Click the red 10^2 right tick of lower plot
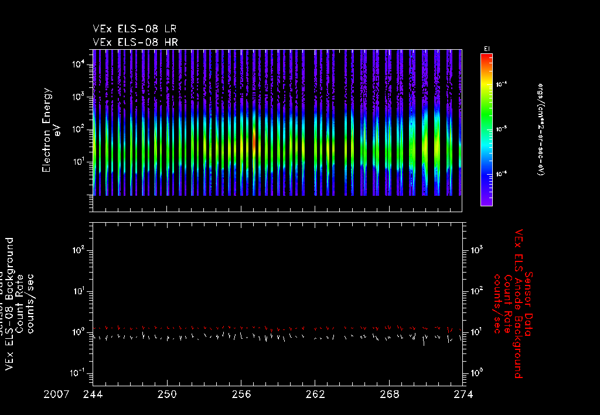600x415 pixels. pos(476,291)
